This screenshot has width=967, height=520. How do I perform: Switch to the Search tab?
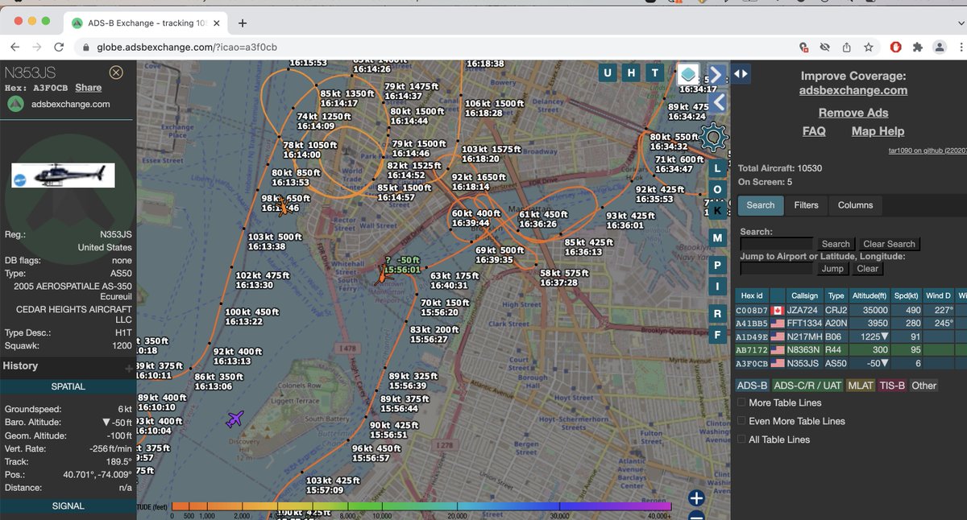click(760, 205)
